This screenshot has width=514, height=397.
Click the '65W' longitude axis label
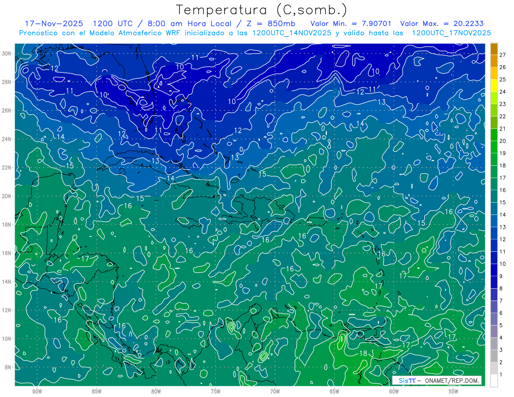coord(335,392)
